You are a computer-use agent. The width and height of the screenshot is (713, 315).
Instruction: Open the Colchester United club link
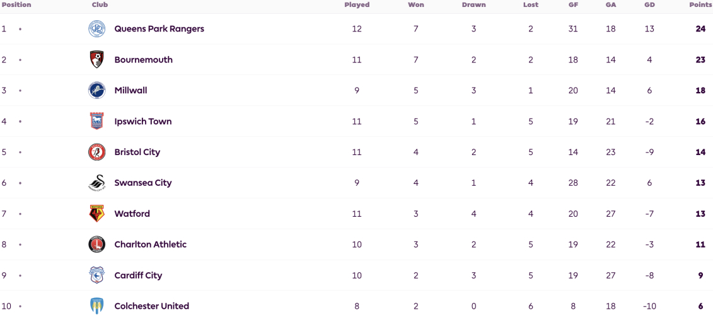point(151,306)
